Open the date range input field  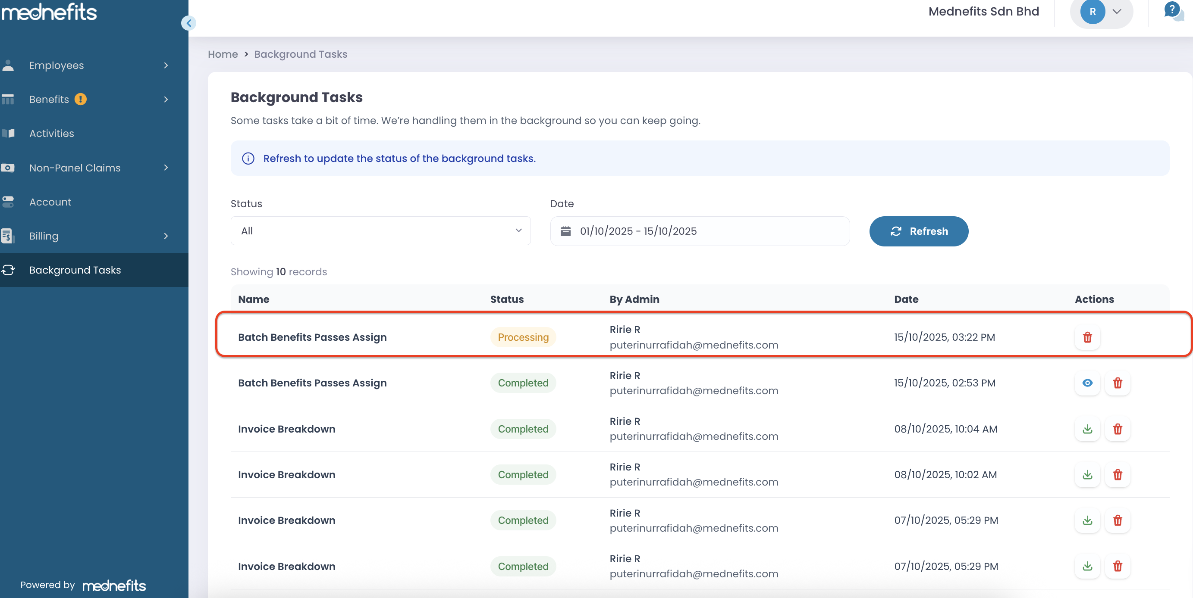[699, 231]
